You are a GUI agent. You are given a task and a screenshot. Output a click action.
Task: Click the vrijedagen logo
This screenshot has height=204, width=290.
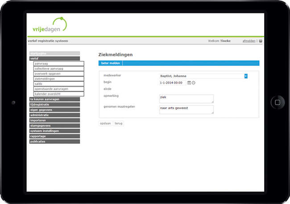[50, 25]
